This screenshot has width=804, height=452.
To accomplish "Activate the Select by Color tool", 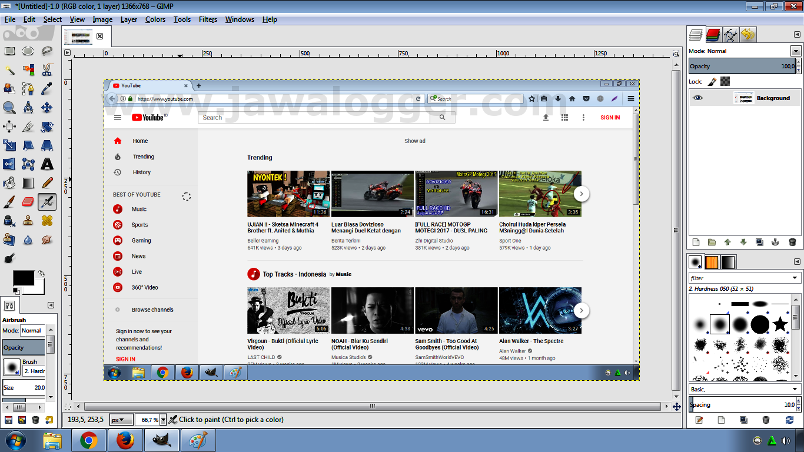I will [28, 70].
